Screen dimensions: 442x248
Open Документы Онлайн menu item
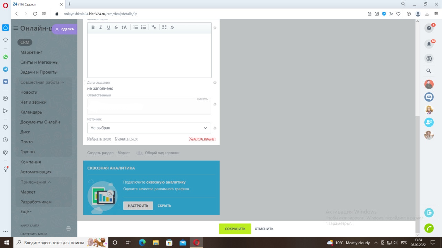coord(40,122)
